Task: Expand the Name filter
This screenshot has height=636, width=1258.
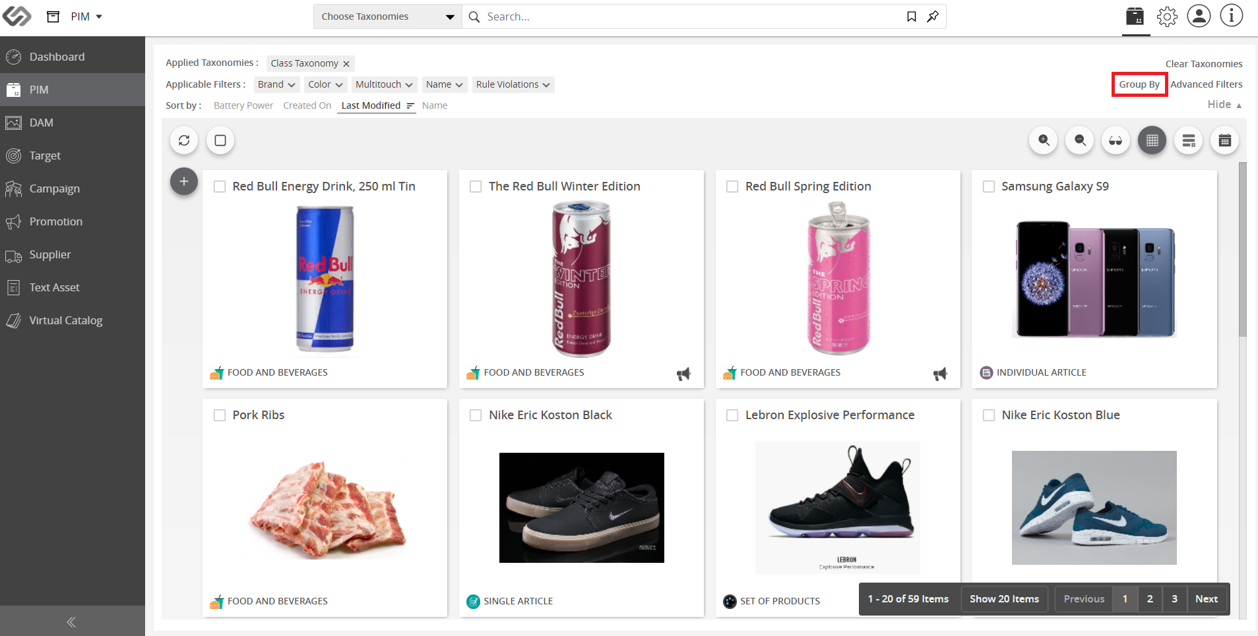Action: pos(445,84)
